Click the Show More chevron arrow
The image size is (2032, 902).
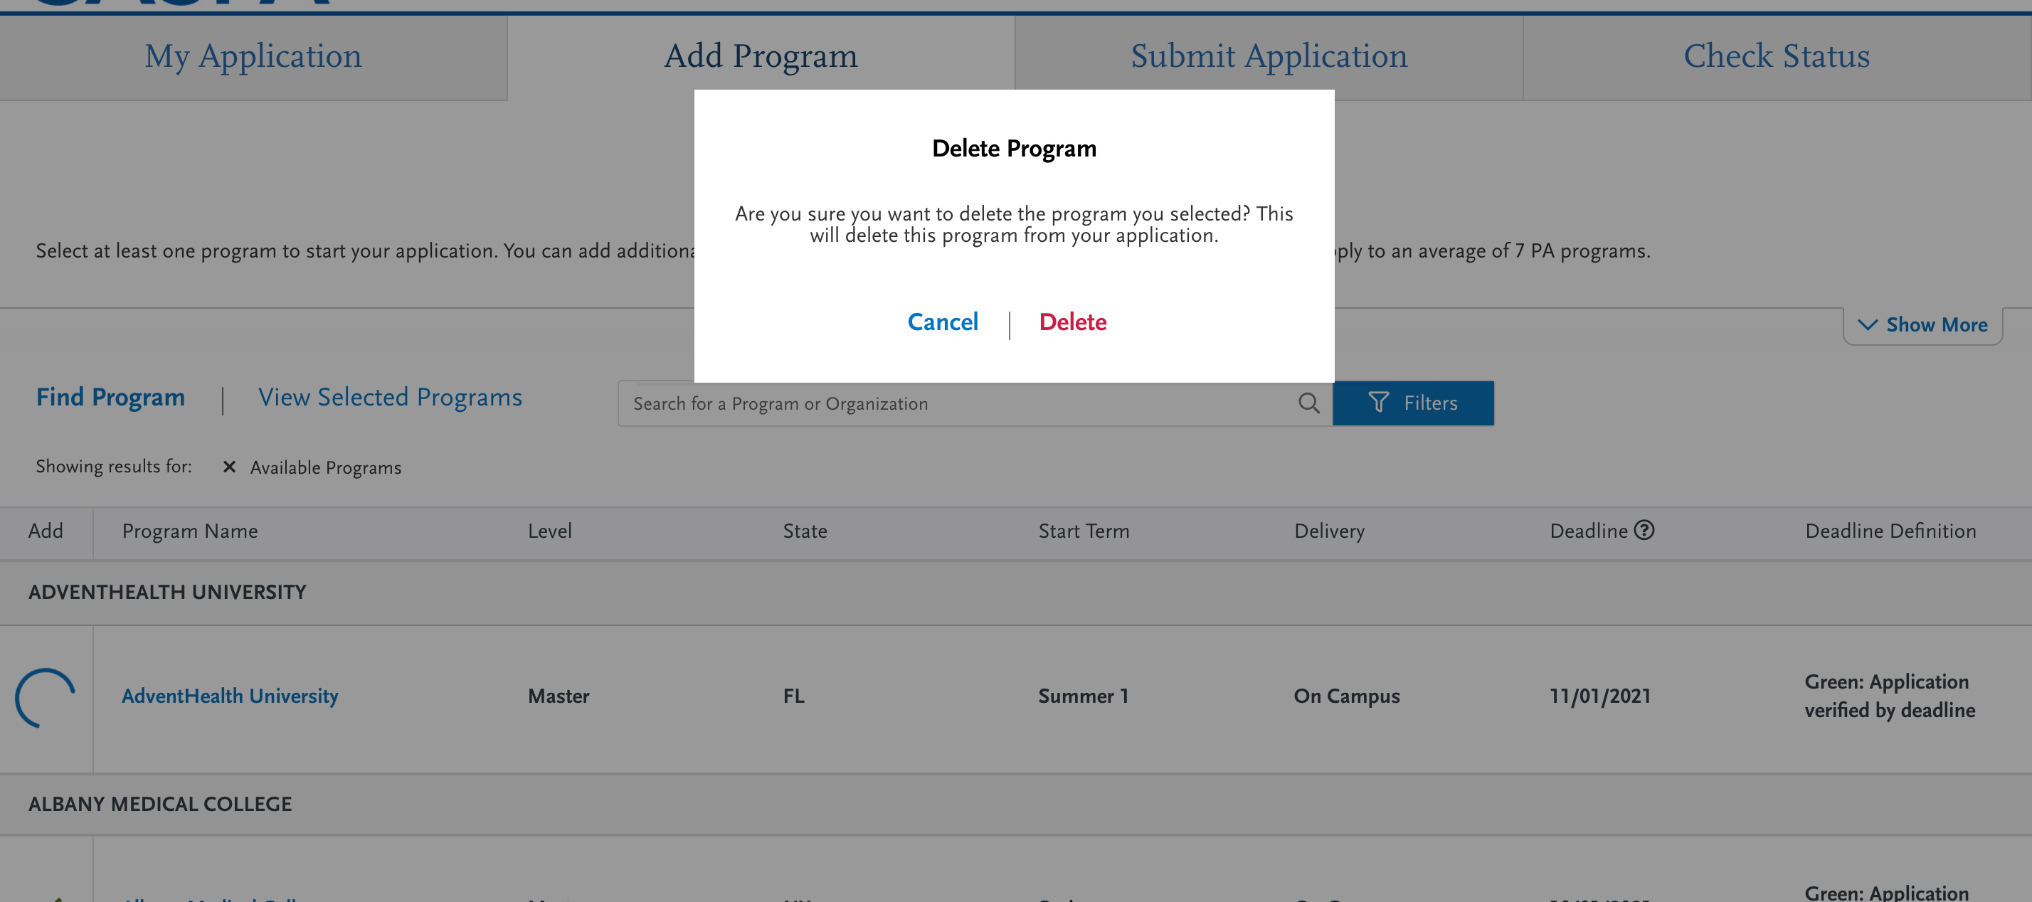1867,325
